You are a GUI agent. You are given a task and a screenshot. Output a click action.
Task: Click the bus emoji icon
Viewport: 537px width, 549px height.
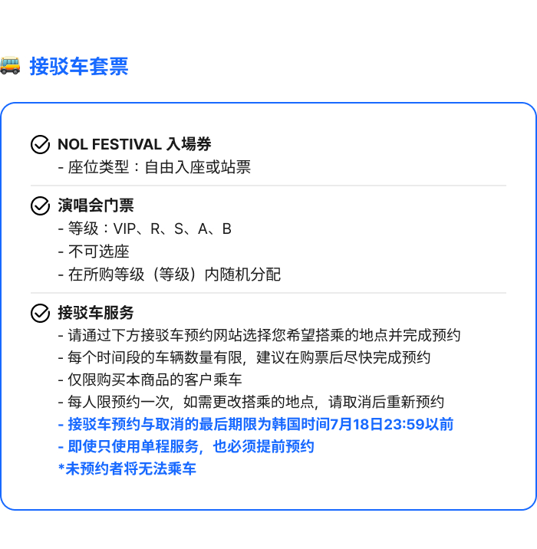pyautogui.click(x=10, y=65)
